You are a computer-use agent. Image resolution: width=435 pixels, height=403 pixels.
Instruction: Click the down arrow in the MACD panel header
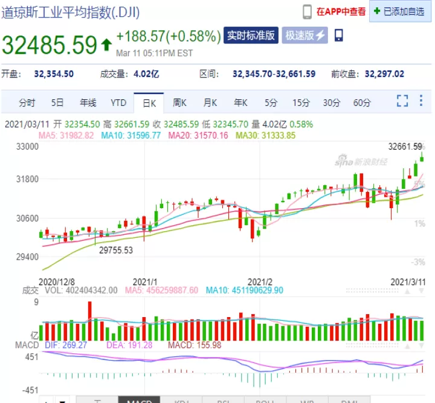click(422, 346)
